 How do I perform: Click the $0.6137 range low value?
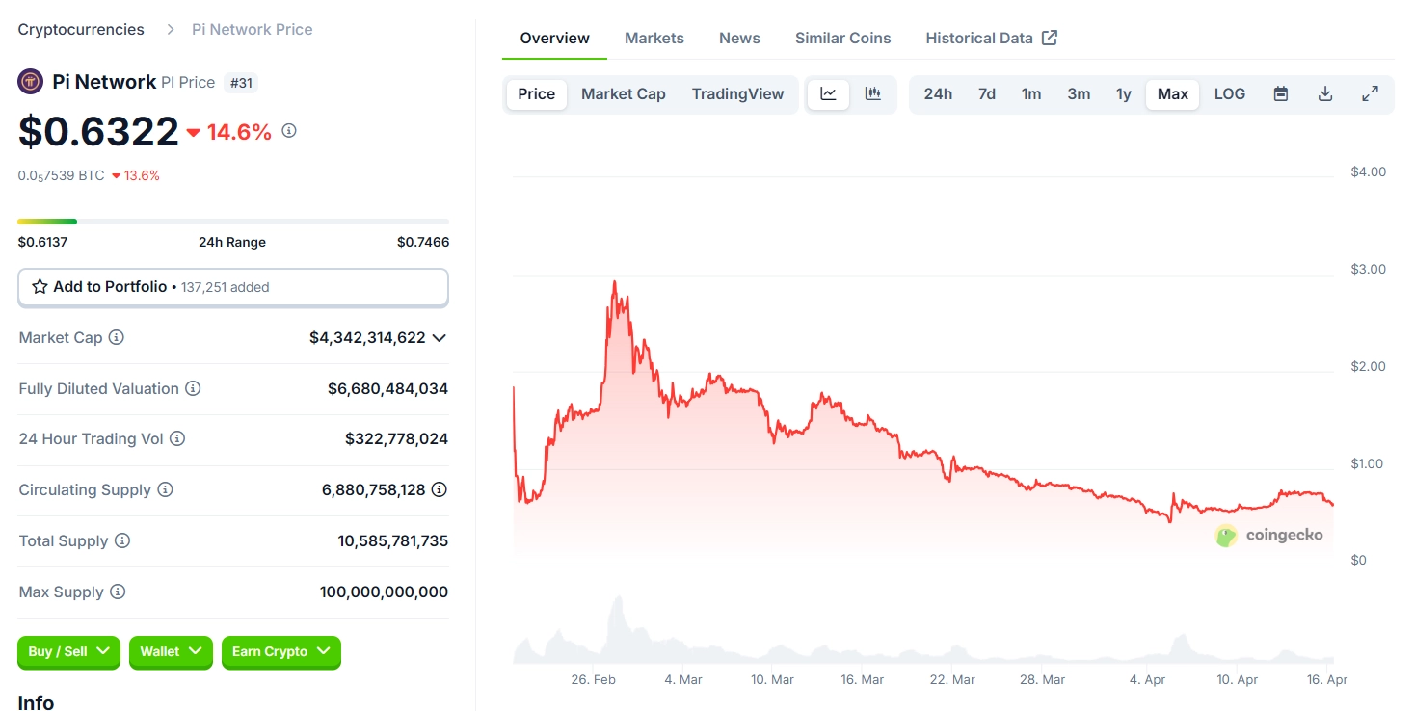[x=43, y=242]
